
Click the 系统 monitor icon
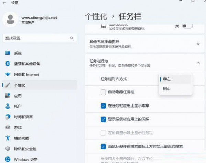tap(8, 53)
